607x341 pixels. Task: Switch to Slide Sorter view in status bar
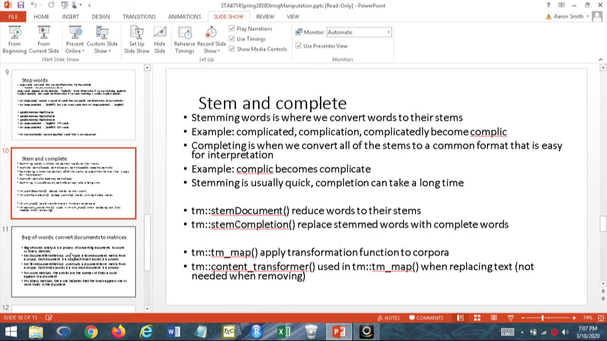pyautogui.click(x=477, y=318)
